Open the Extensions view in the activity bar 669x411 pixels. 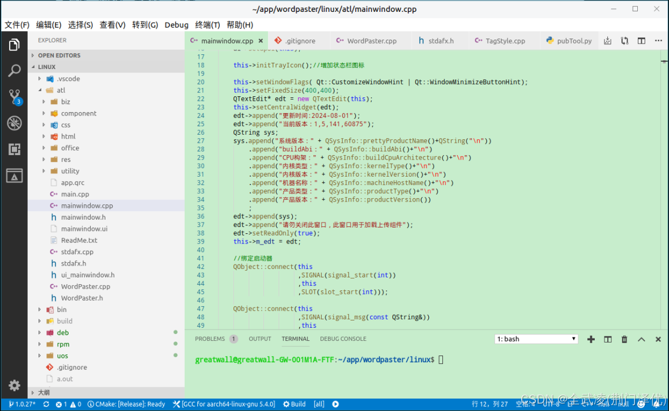[x=14, y=149]
